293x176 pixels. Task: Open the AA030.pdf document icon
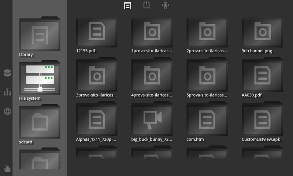[x=262, y=76]
